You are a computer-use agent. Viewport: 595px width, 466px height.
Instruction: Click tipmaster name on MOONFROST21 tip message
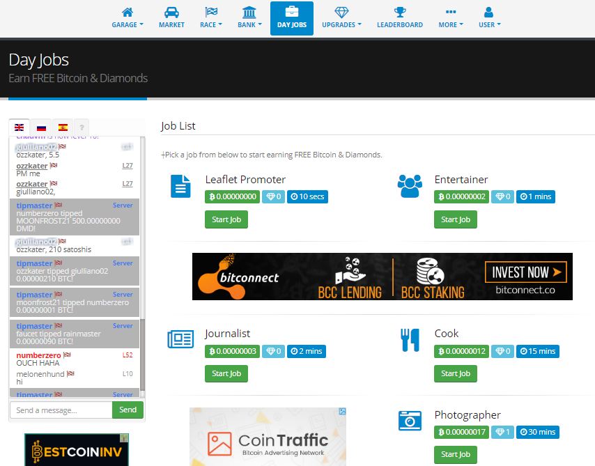click(x=34, y=205)
